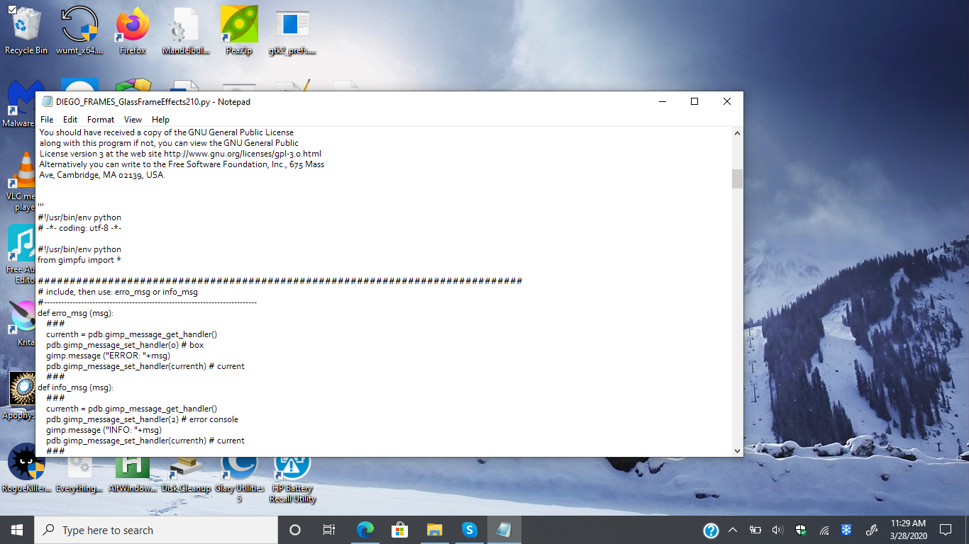Image resolution: width=969 pixels, height=544 pixels.
Task: Open the View menu
Action: click(133, 120)
